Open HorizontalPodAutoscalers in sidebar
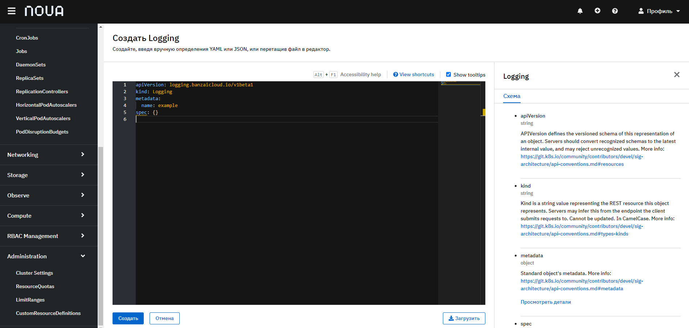The width and height of the screenshot is (689, 328). click(46, 105)
